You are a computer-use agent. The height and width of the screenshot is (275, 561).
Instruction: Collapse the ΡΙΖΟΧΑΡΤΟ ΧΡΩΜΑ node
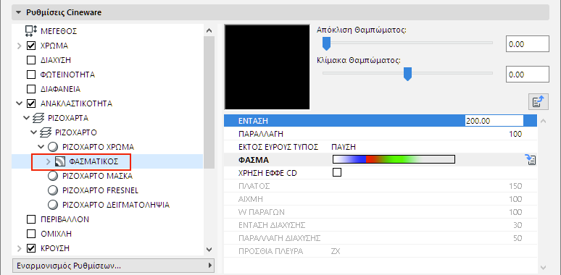pos(41,147)
